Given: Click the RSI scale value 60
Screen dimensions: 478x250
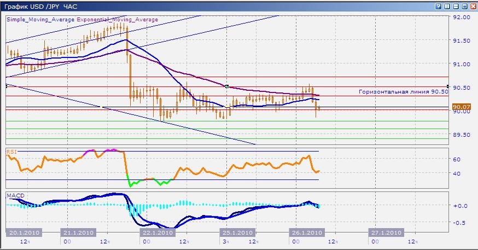Looking at the screenshot, I should [457, 159].
